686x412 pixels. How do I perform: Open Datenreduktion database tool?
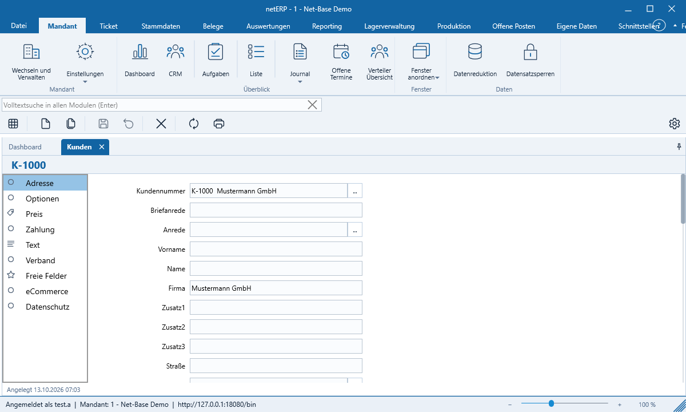(x=475, y=61)
